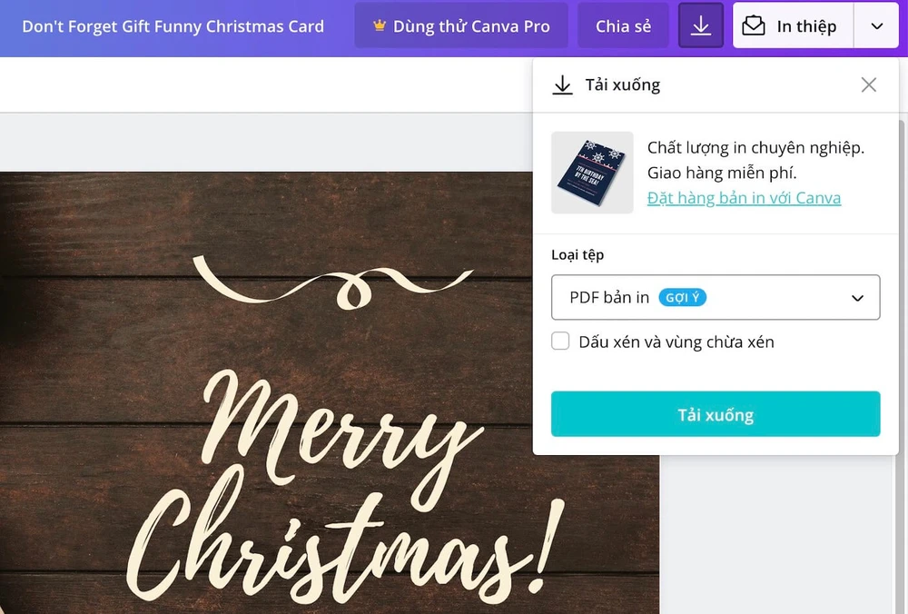The width and height of the screenshot is (908, 614).
Task: Click the print preview card thumbnail
Action: click(592, 173)
